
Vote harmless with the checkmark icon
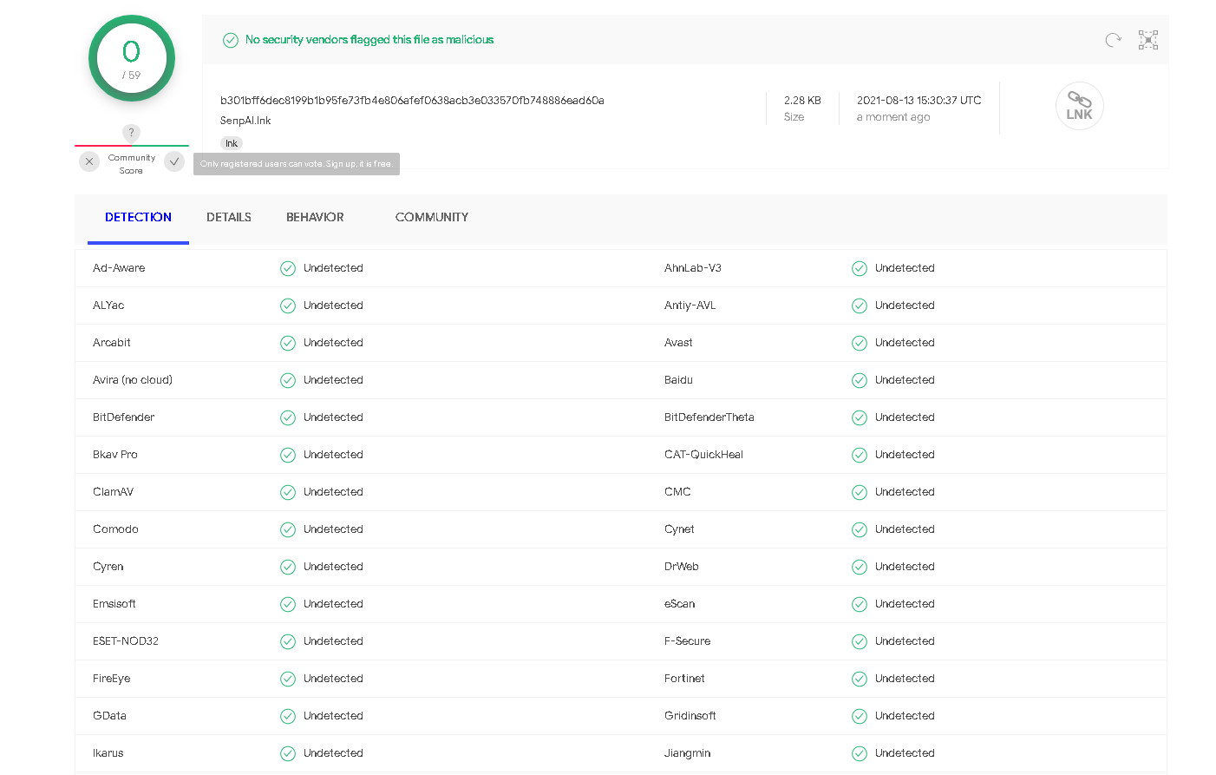click(174, 161)
